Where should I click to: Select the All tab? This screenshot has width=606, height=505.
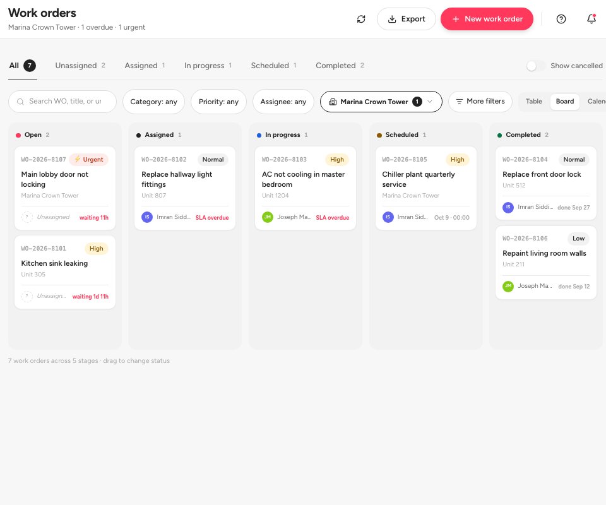tap(23, 66)
